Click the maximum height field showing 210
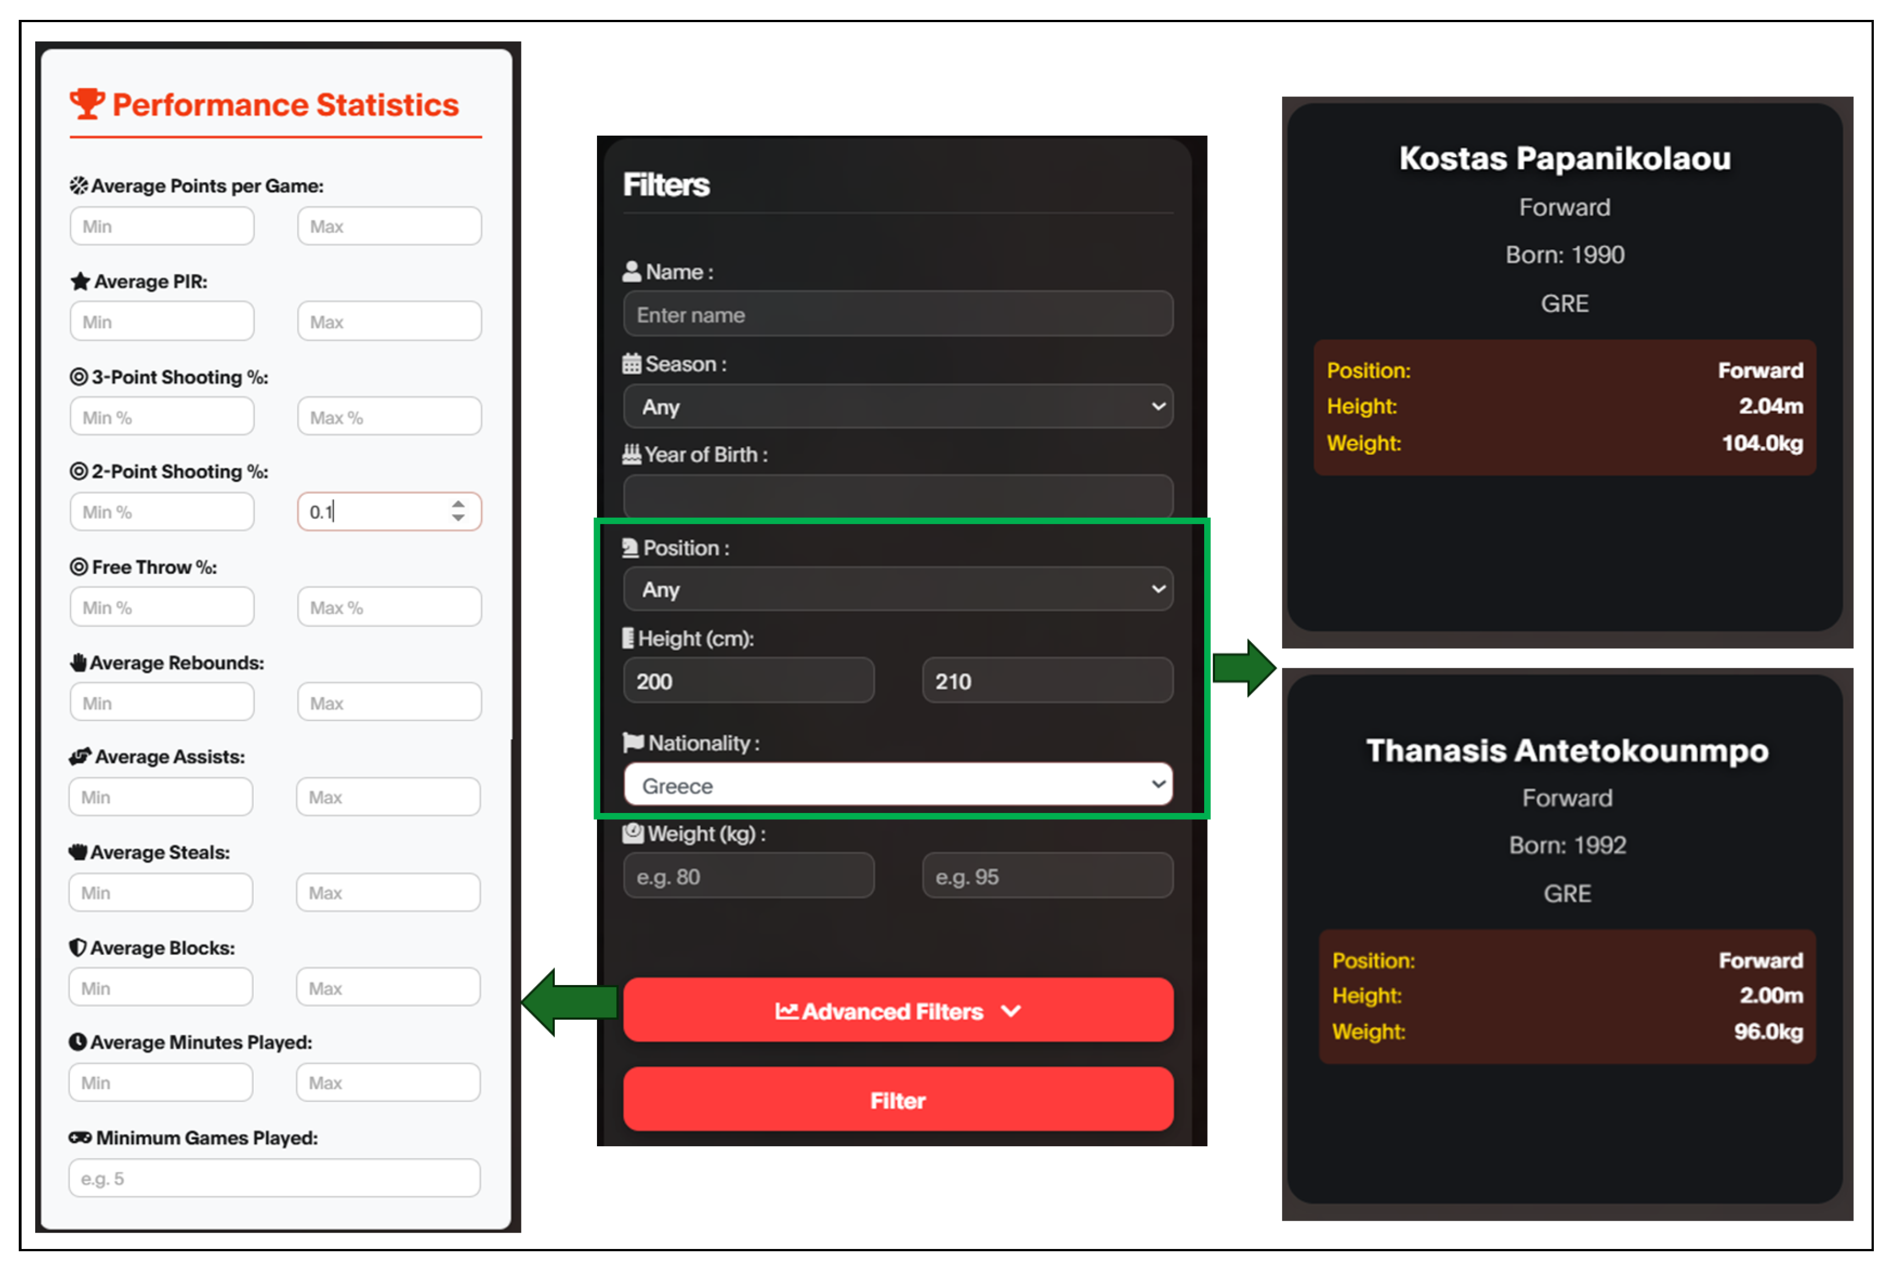 pyautogui.click(x=1047, y=681)
